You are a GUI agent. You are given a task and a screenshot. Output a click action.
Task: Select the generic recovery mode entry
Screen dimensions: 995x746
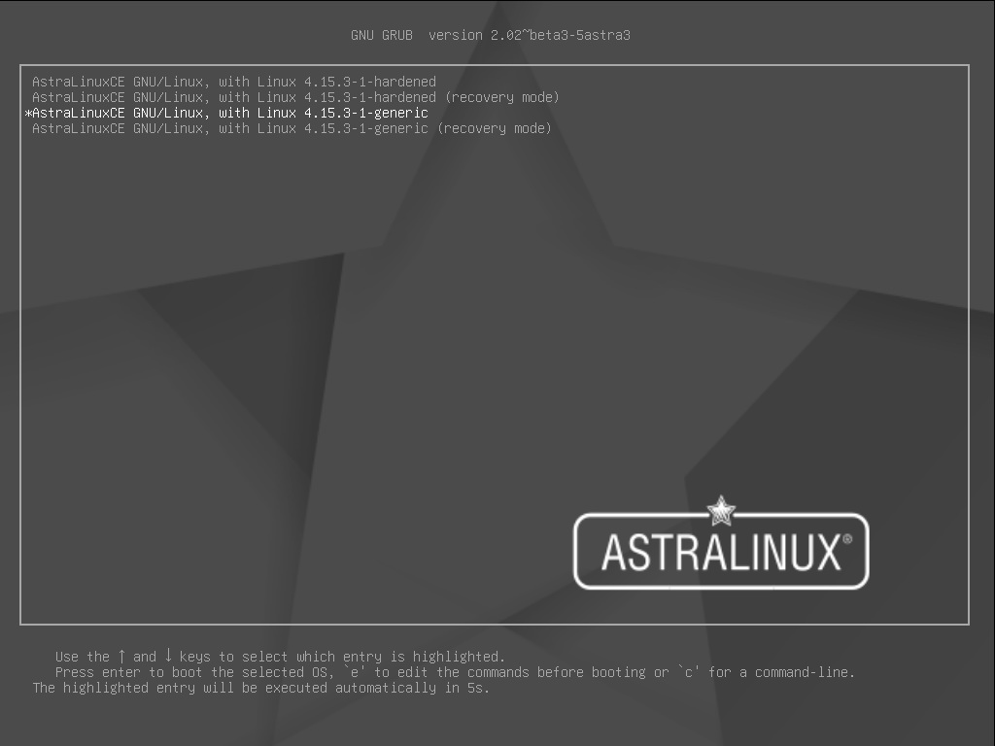click(292, 129)
